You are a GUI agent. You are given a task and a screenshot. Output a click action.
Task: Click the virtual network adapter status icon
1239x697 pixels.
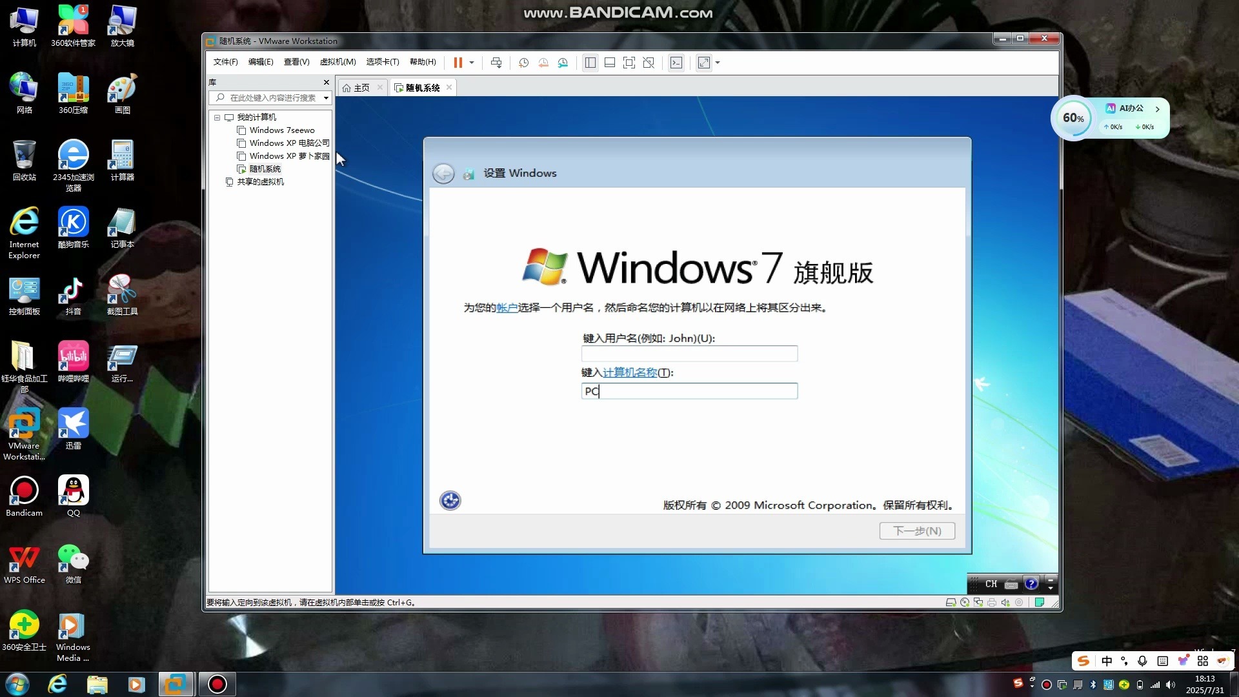coord(978,602)
